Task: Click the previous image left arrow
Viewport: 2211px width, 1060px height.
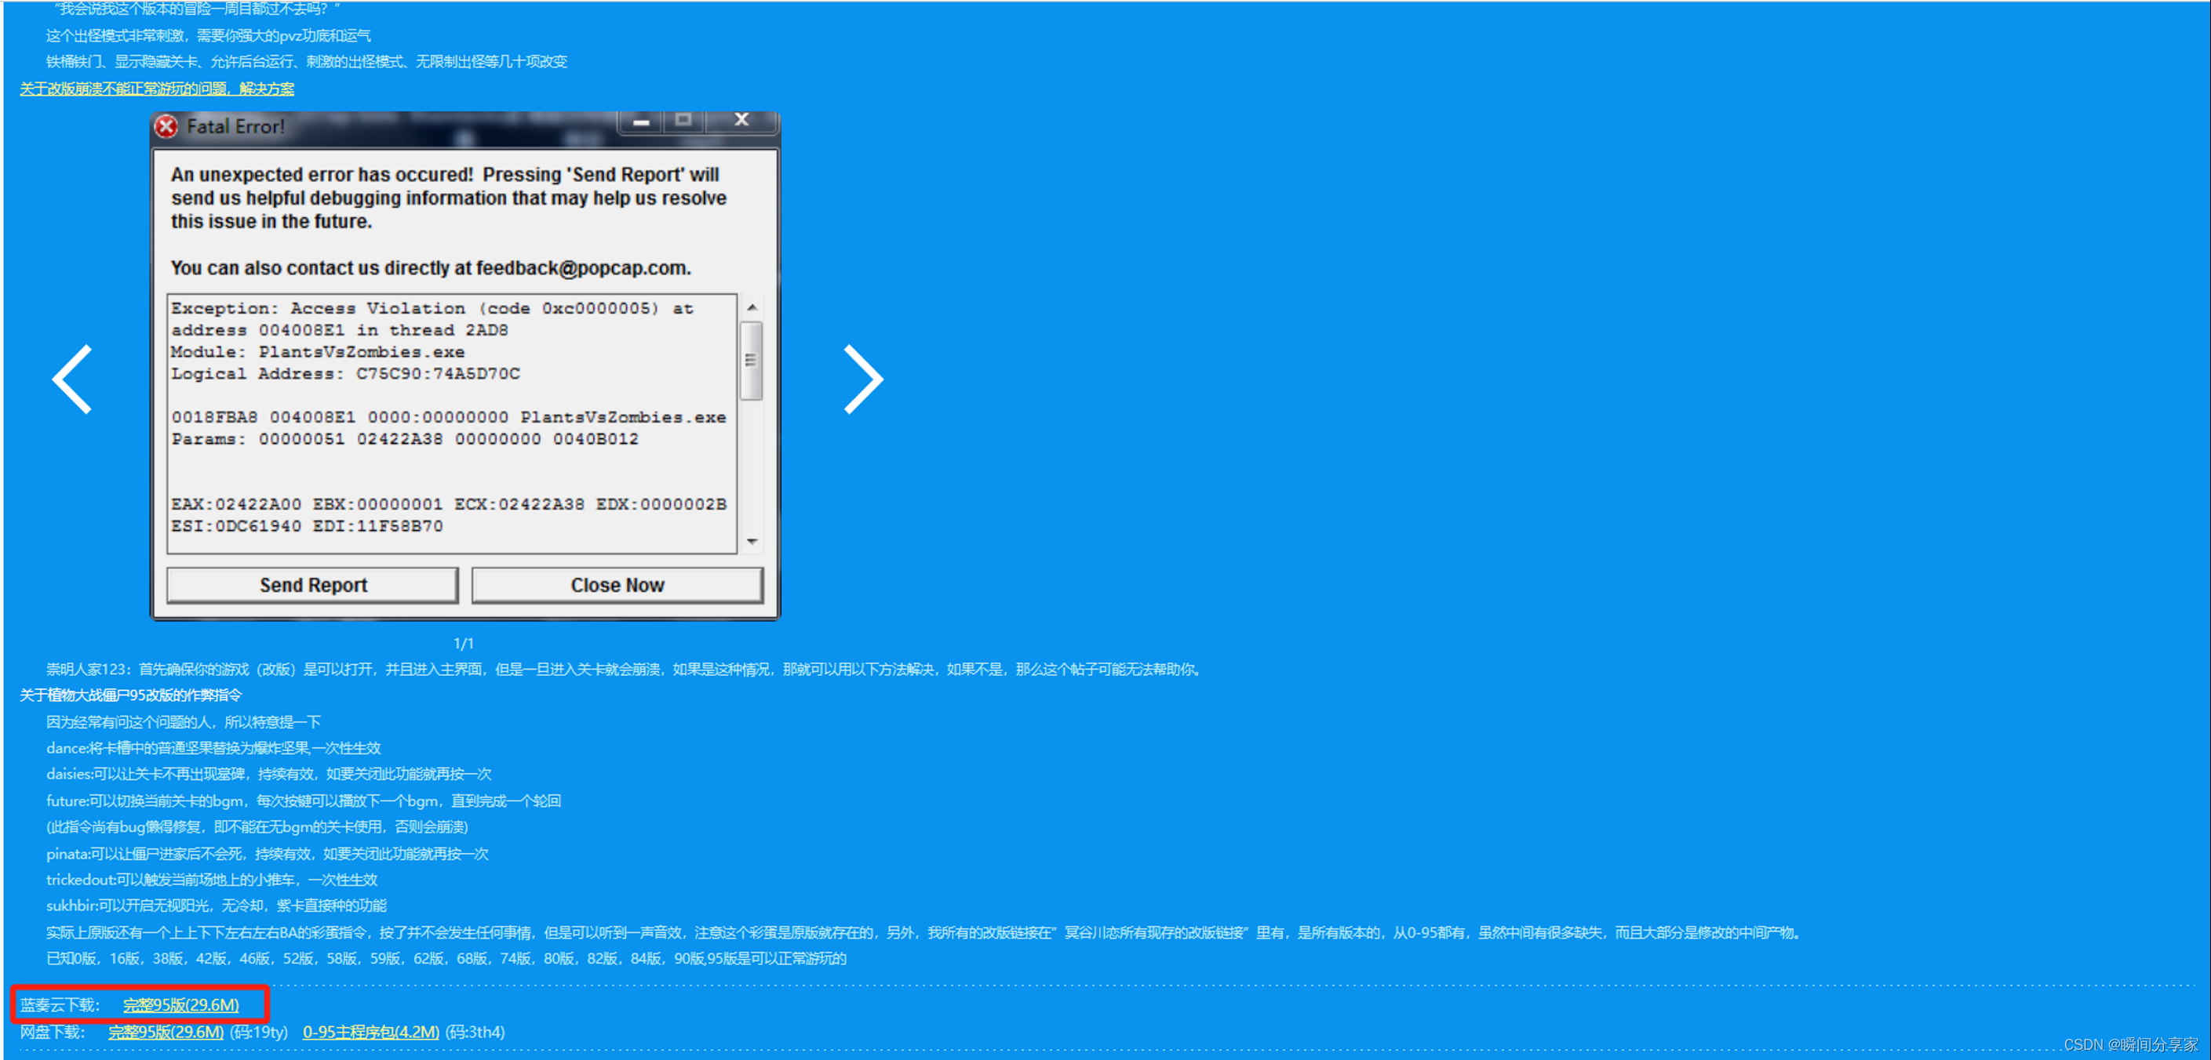Action: coord(73,379)
